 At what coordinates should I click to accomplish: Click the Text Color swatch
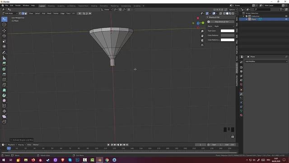click(x=228, y=31)
